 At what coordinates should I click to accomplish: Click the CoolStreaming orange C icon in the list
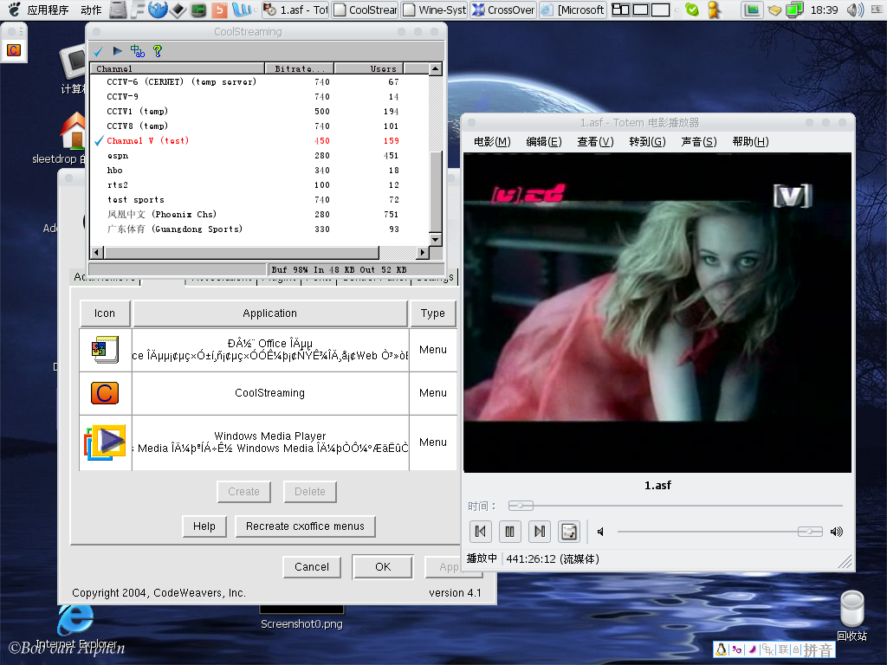pyautogui.click(x=105, y=393)
